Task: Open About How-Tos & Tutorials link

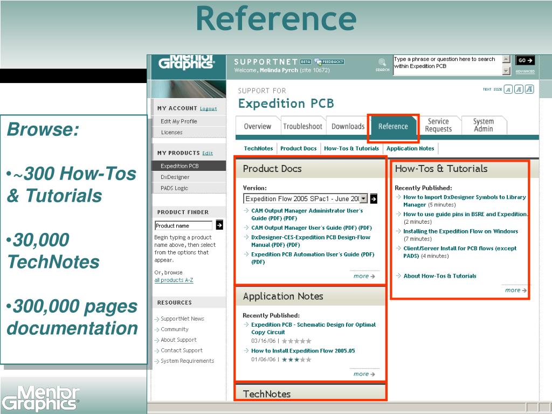Action: click(440, 276)
